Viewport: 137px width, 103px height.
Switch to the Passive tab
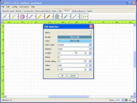coord(67,11)
